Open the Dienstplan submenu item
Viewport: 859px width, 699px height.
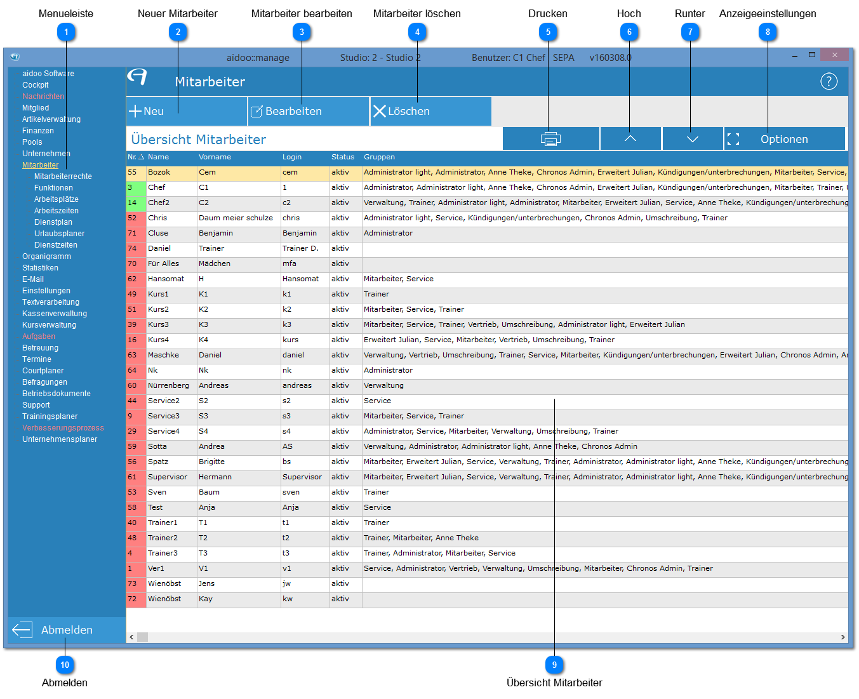click(53, 222)
